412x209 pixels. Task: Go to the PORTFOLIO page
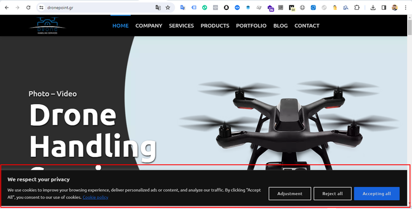point(251,26)
